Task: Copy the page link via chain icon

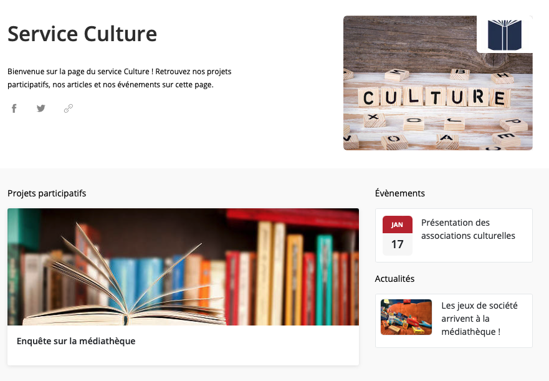Action: [69, 109]
